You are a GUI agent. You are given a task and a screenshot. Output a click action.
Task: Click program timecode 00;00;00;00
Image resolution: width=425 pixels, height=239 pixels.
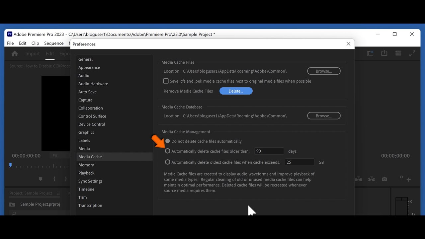(395, 156)
